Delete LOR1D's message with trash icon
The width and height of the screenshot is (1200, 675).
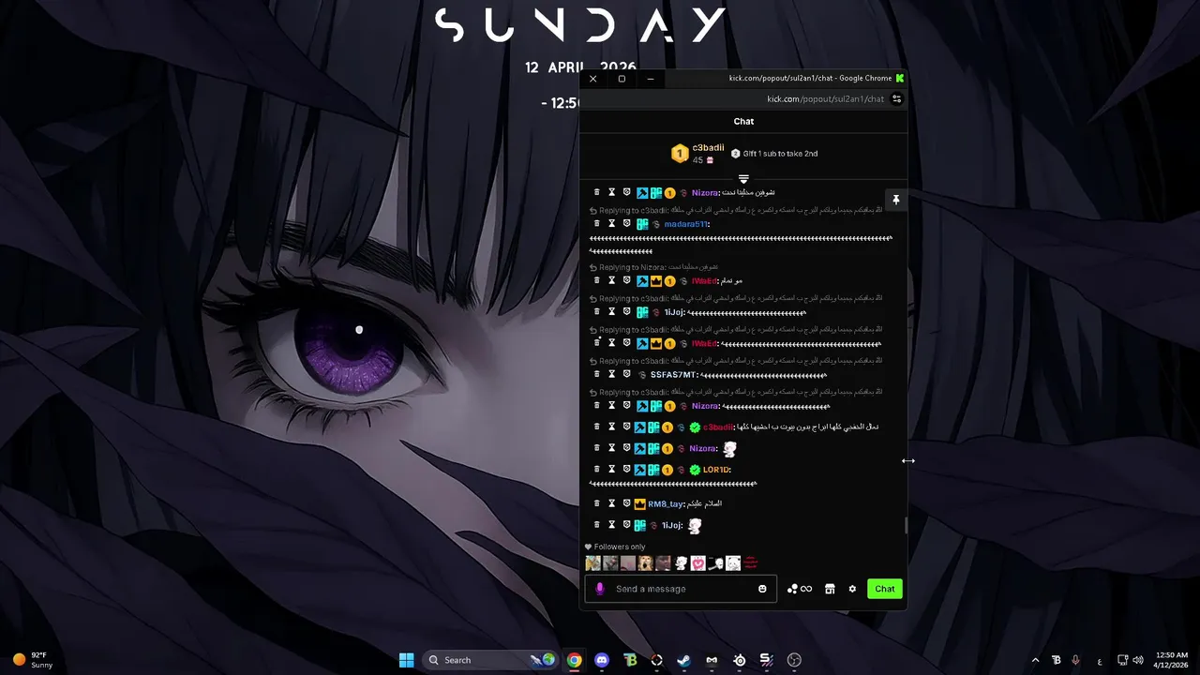(x=596, y=469)
